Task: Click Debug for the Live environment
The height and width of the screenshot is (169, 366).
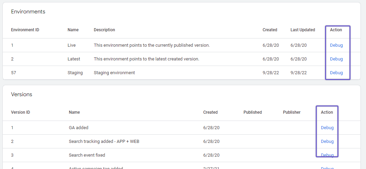Action: 336,45
